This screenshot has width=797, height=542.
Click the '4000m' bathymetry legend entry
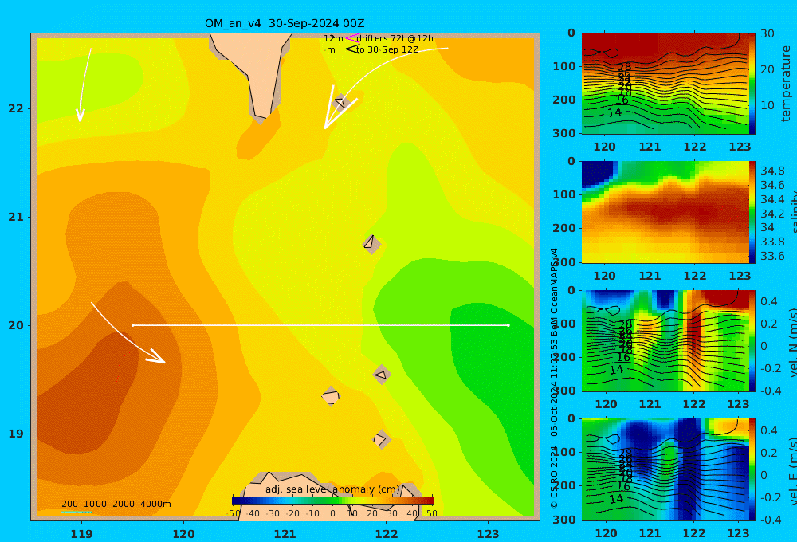[155, 504]
